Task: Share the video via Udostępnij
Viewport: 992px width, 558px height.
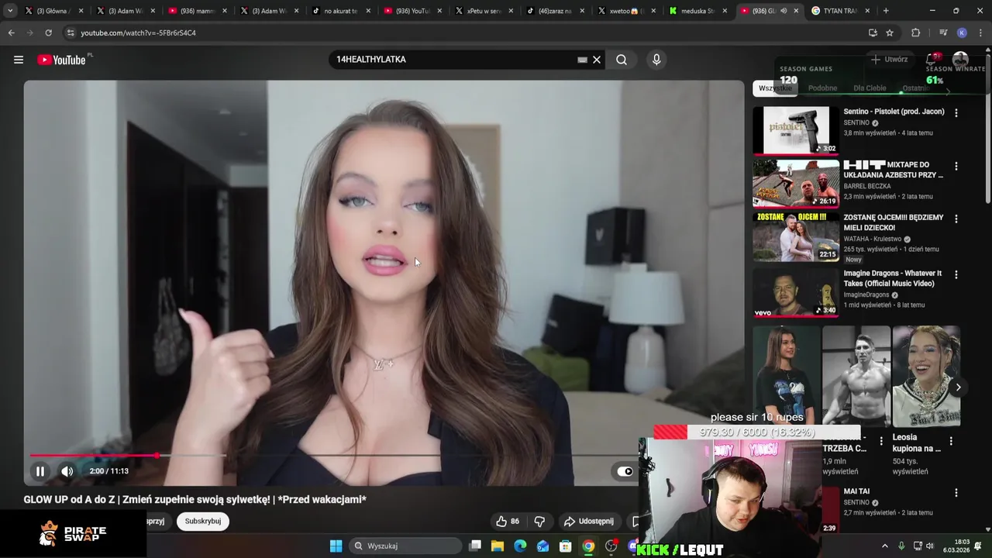Action: pos(589,522)
